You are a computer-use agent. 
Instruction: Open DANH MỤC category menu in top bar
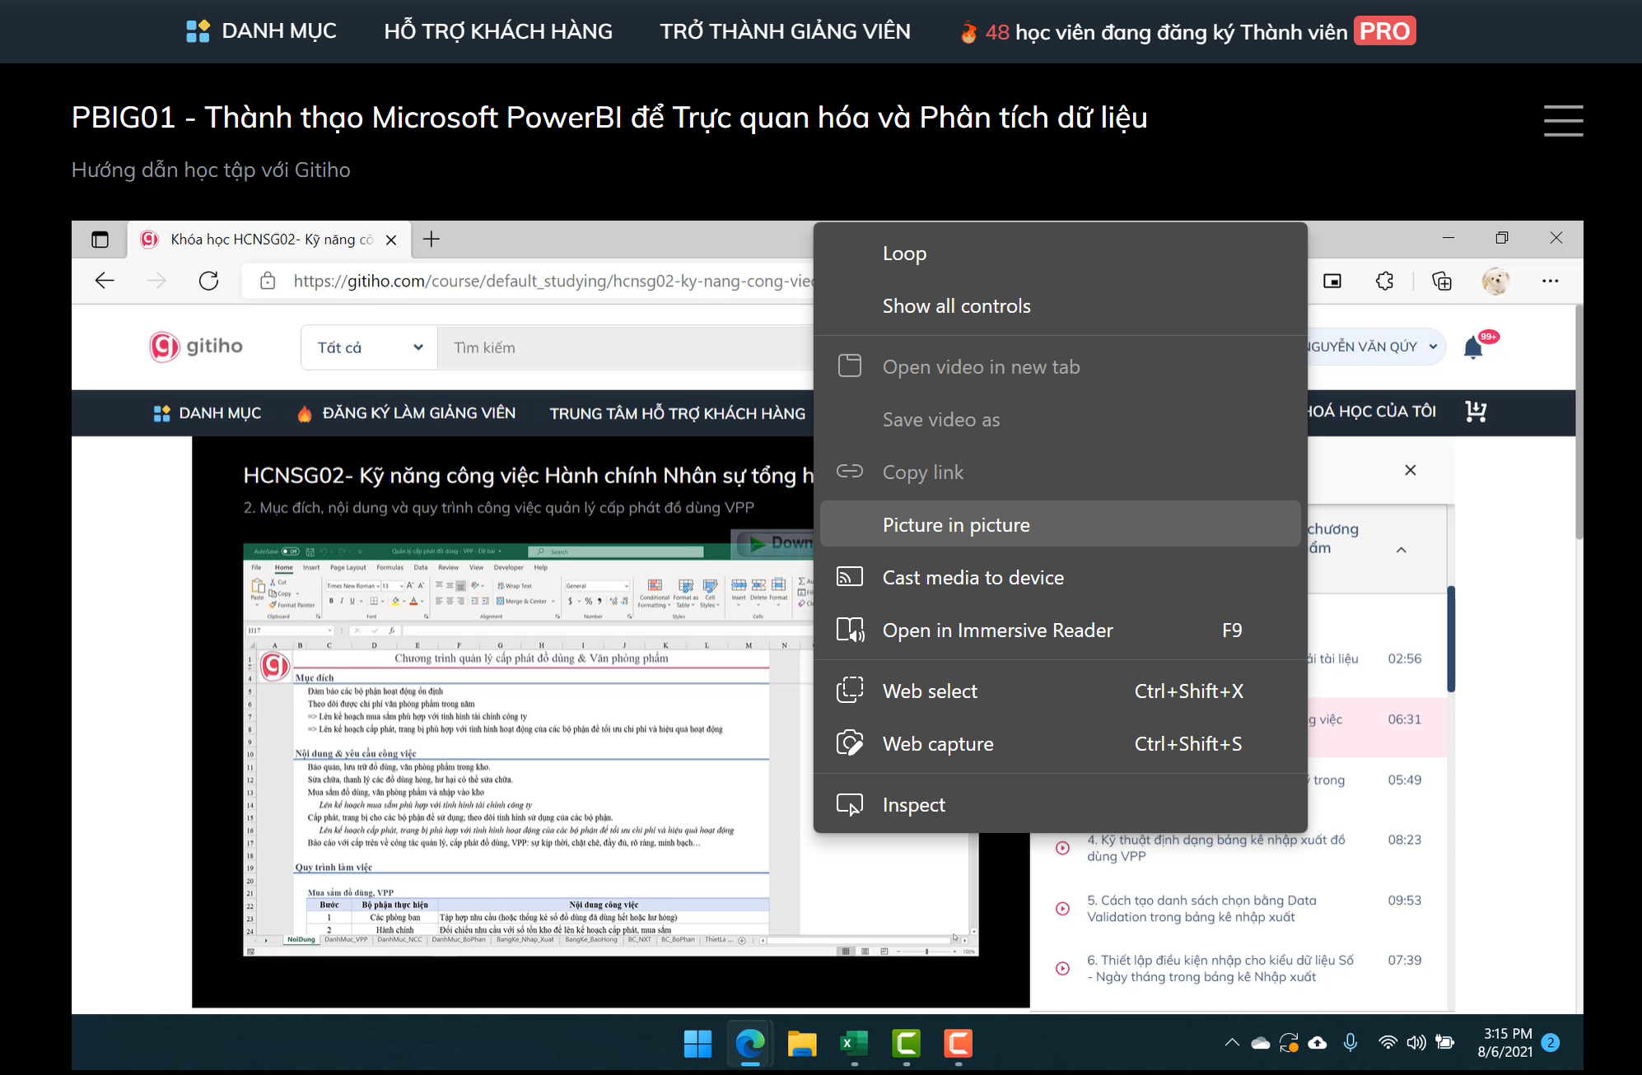[x=261, y=31]
